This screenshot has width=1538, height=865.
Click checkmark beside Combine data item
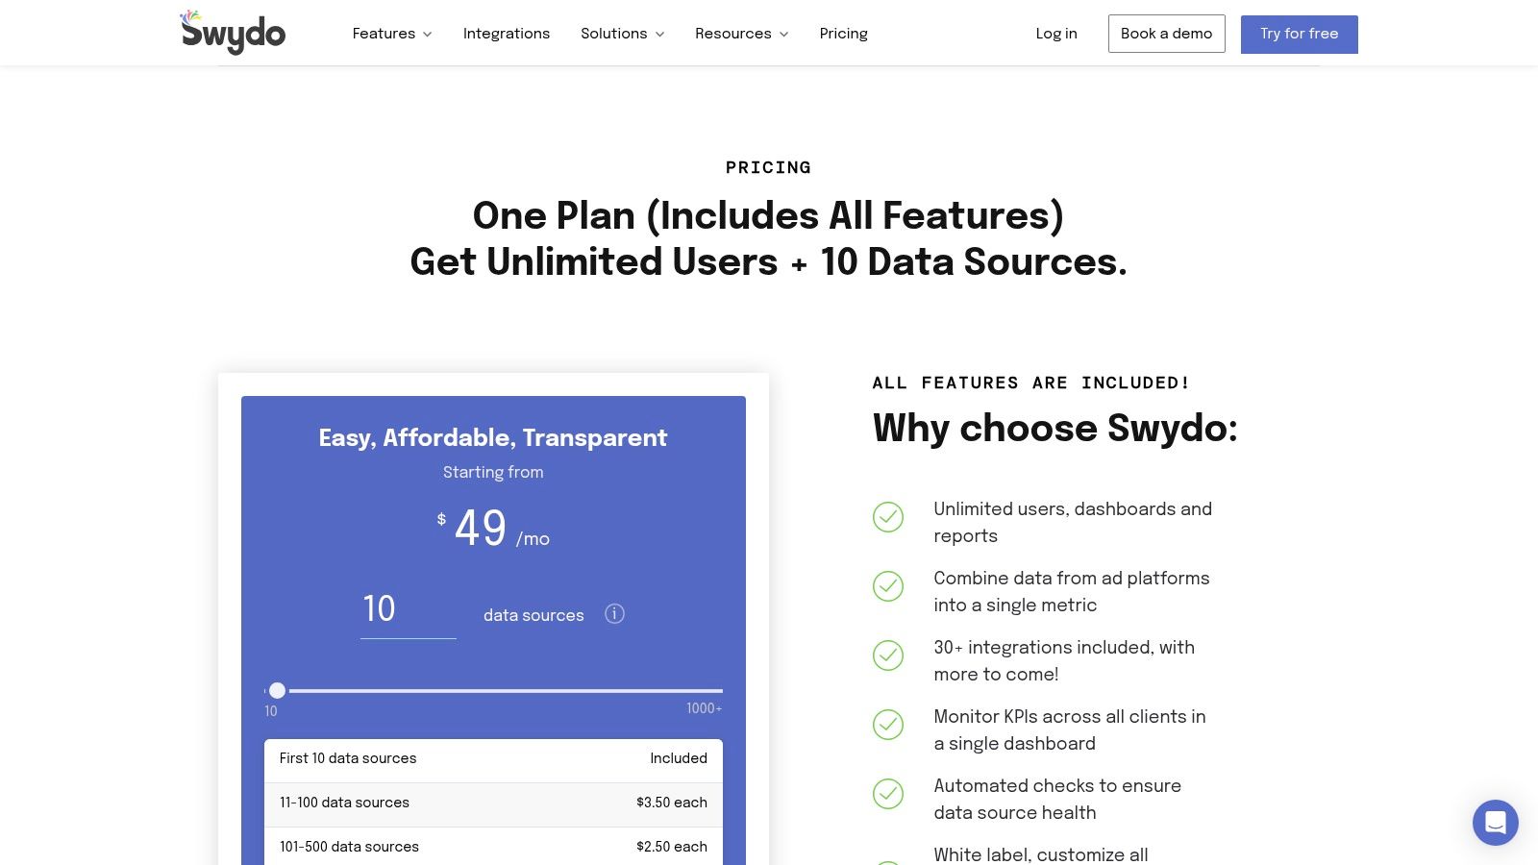(x=887, y=586)
